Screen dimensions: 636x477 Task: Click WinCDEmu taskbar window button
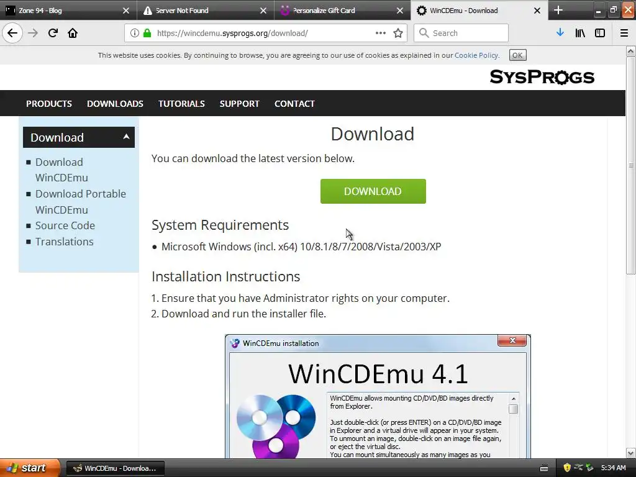point(115,468)
